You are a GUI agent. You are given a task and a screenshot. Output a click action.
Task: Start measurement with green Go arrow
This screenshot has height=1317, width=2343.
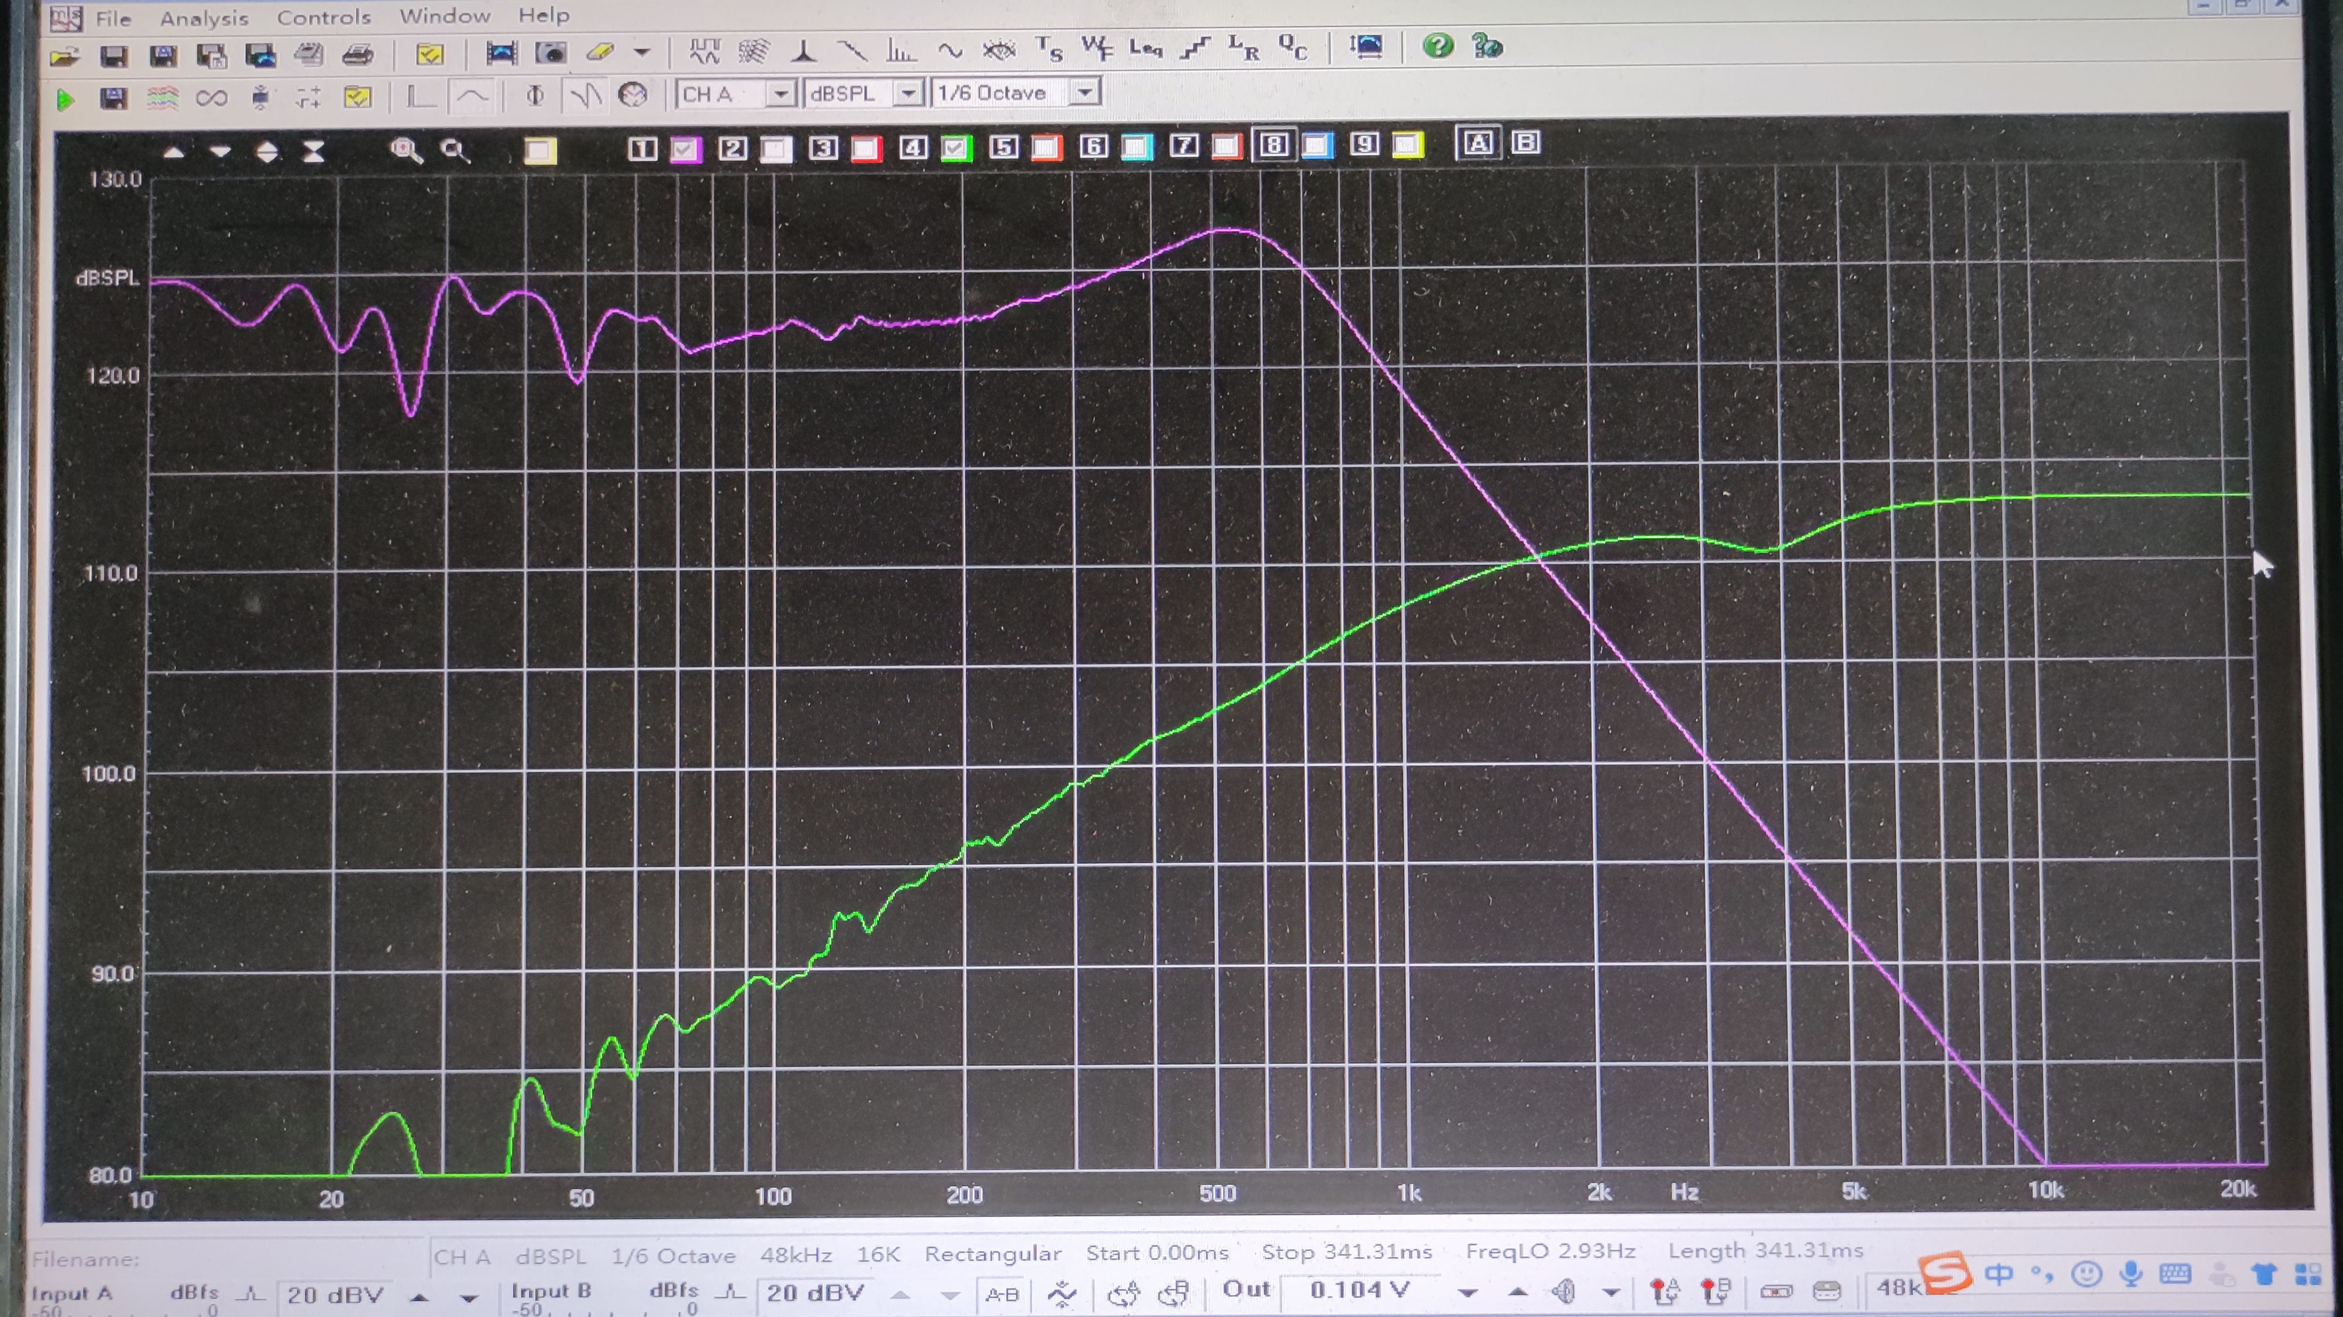(x=64, y=99)
